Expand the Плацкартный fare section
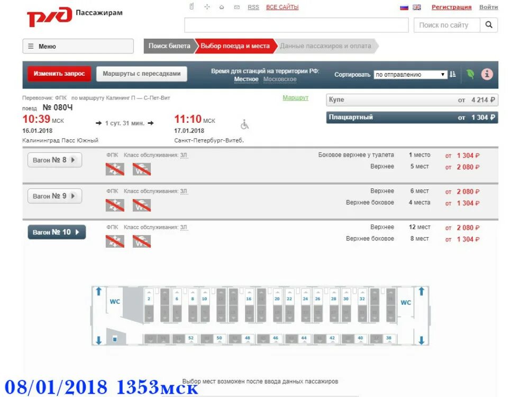 pos(412,117)
